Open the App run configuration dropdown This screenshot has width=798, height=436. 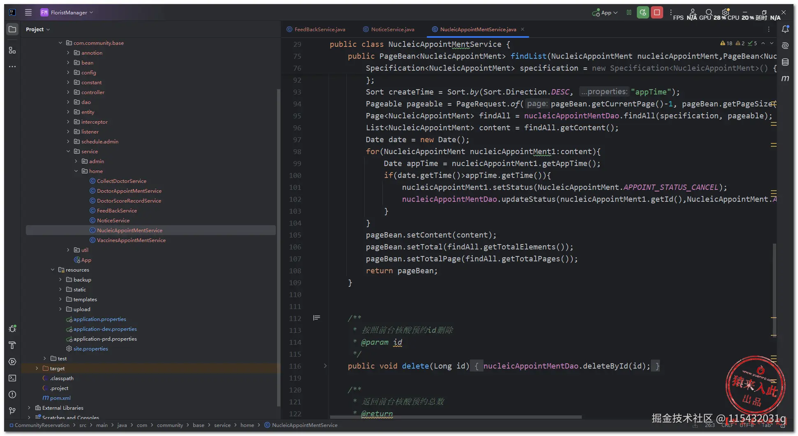[x=605, y=12]
